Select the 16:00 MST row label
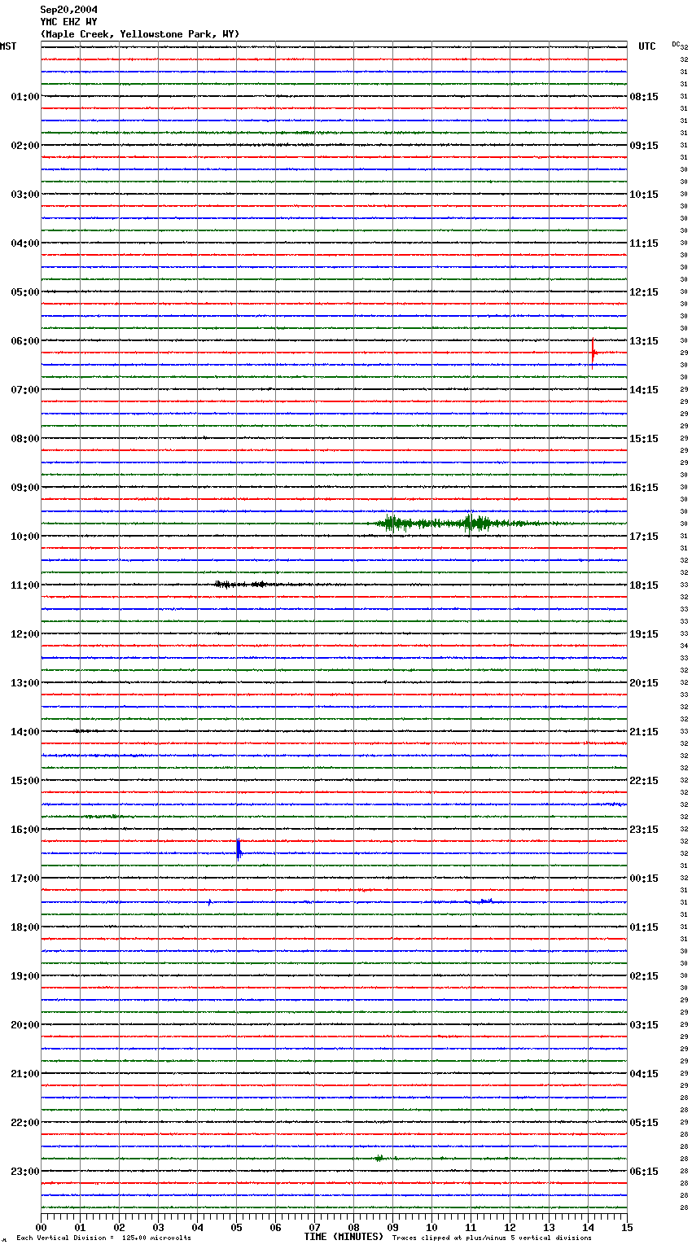The height and width of the screenshot is (1249, 692). click(24, 830)
